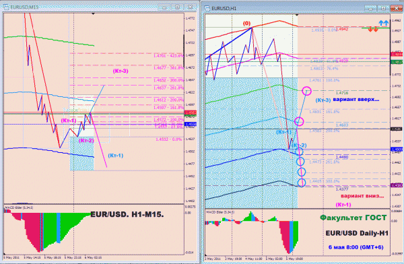Image resolution: width=404 pixels, height=264 pixels.
Task: Minimize the EURUSD,H1 chart window
Action: [370, 9]
